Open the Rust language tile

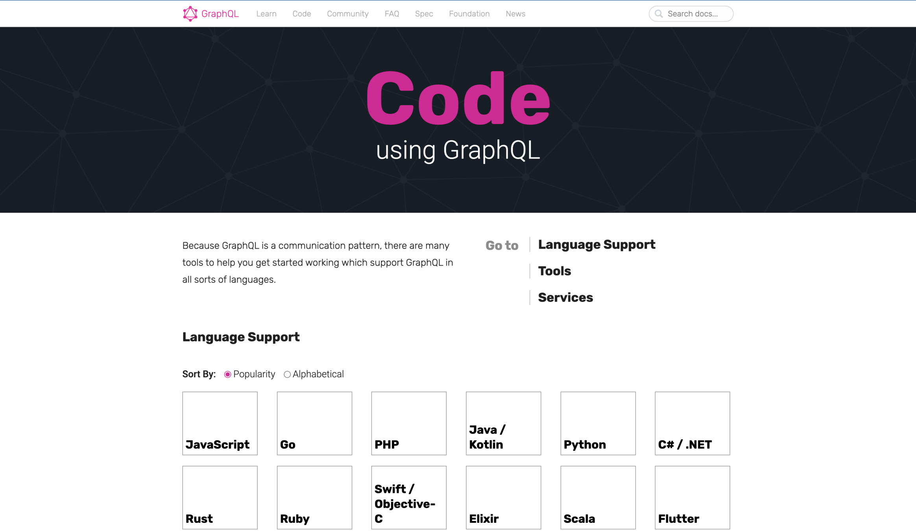click(x=220, y=498)
